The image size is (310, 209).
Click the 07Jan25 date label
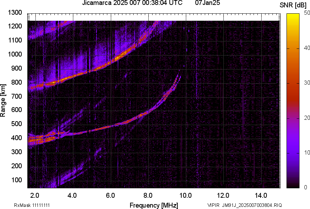tap(207, 3)
